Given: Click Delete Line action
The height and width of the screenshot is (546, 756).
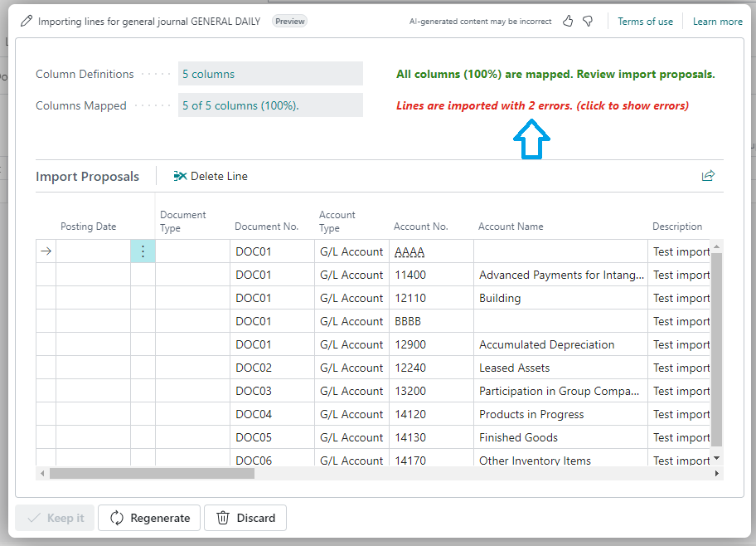Looking at the screenshot, I should (x=211, y=176).
